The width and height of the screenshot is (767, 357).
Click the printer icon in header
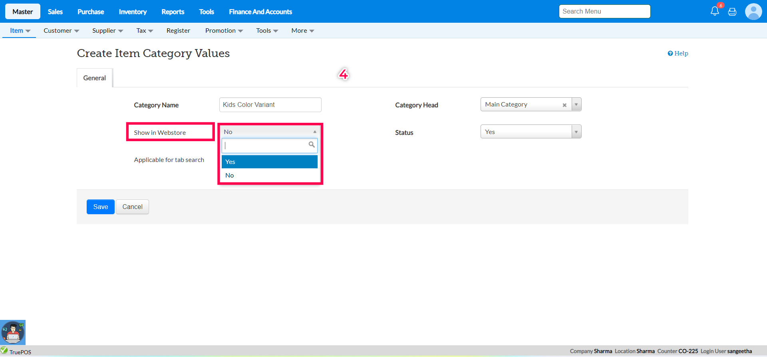pos(732,12)
